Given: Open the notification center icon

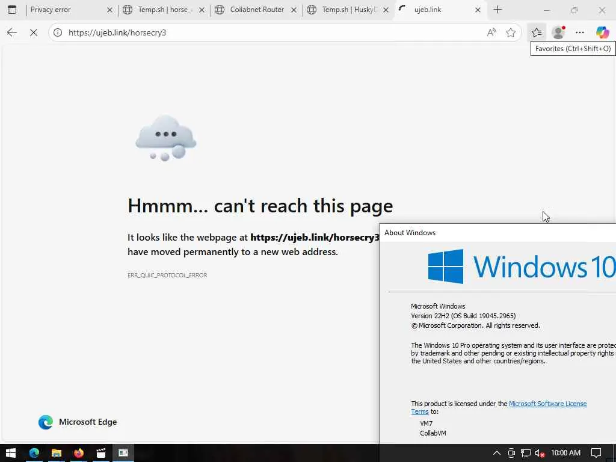Looking at the screenshot, I should pyautogui.click(x=596, y=453).
